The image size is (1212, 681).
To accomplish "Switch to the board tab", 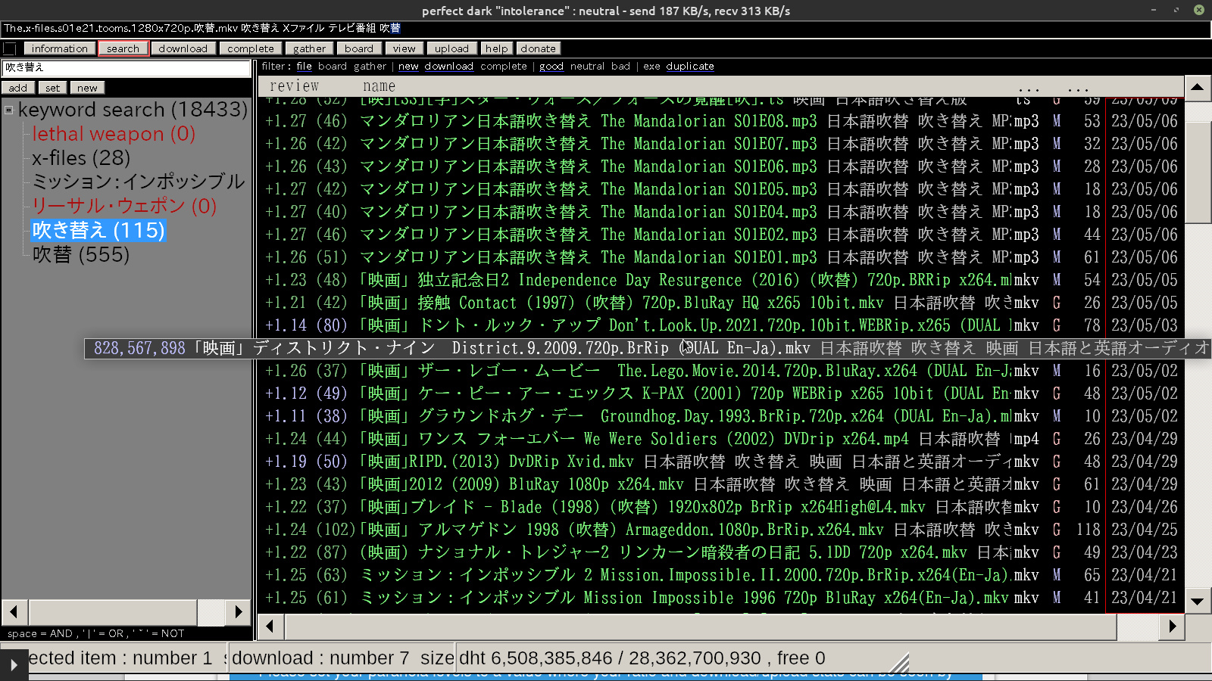I will tap(358, 48).
